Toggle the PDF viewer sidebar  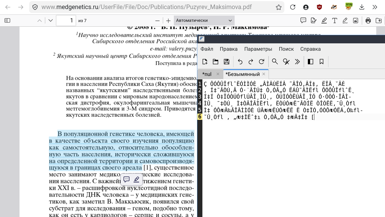[x=8, y=20]
